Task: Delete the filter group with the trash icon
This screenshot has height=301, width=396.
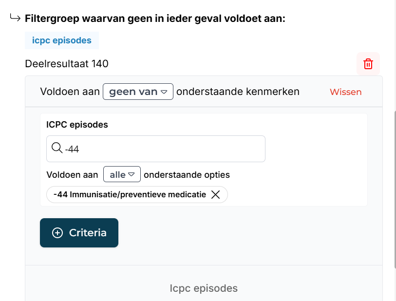Action: pyautogui.click(x=368, y=64)
